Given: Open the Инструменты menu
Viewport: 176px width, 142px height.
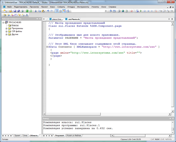Looking at the screenshot, I should (83, 7).
